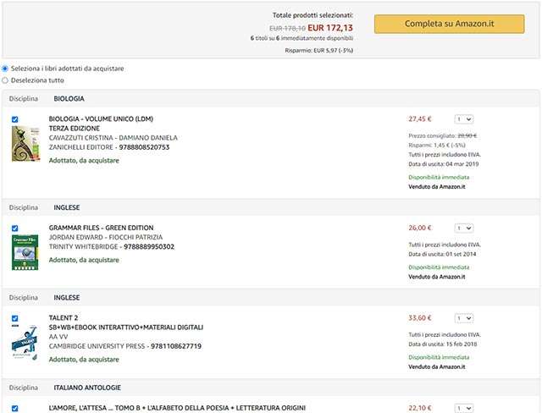Image resolution: width=542 pixels, height=413 pixels.
Task: Open quantity dropdown for Biologia book
Action: pyautogui.click(x=464, y=119)
